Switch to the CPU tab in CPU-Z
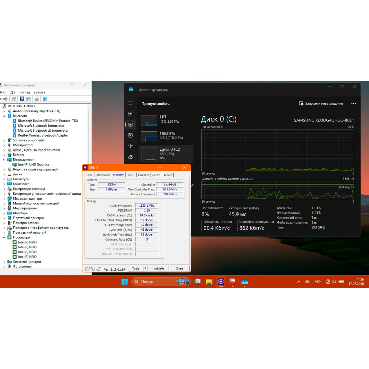369x369 pixels. point(89,175)
